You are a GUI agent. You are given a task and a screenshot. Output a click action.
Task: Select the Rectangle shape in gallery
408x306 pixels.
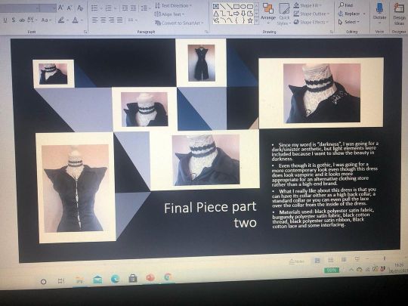236,6
